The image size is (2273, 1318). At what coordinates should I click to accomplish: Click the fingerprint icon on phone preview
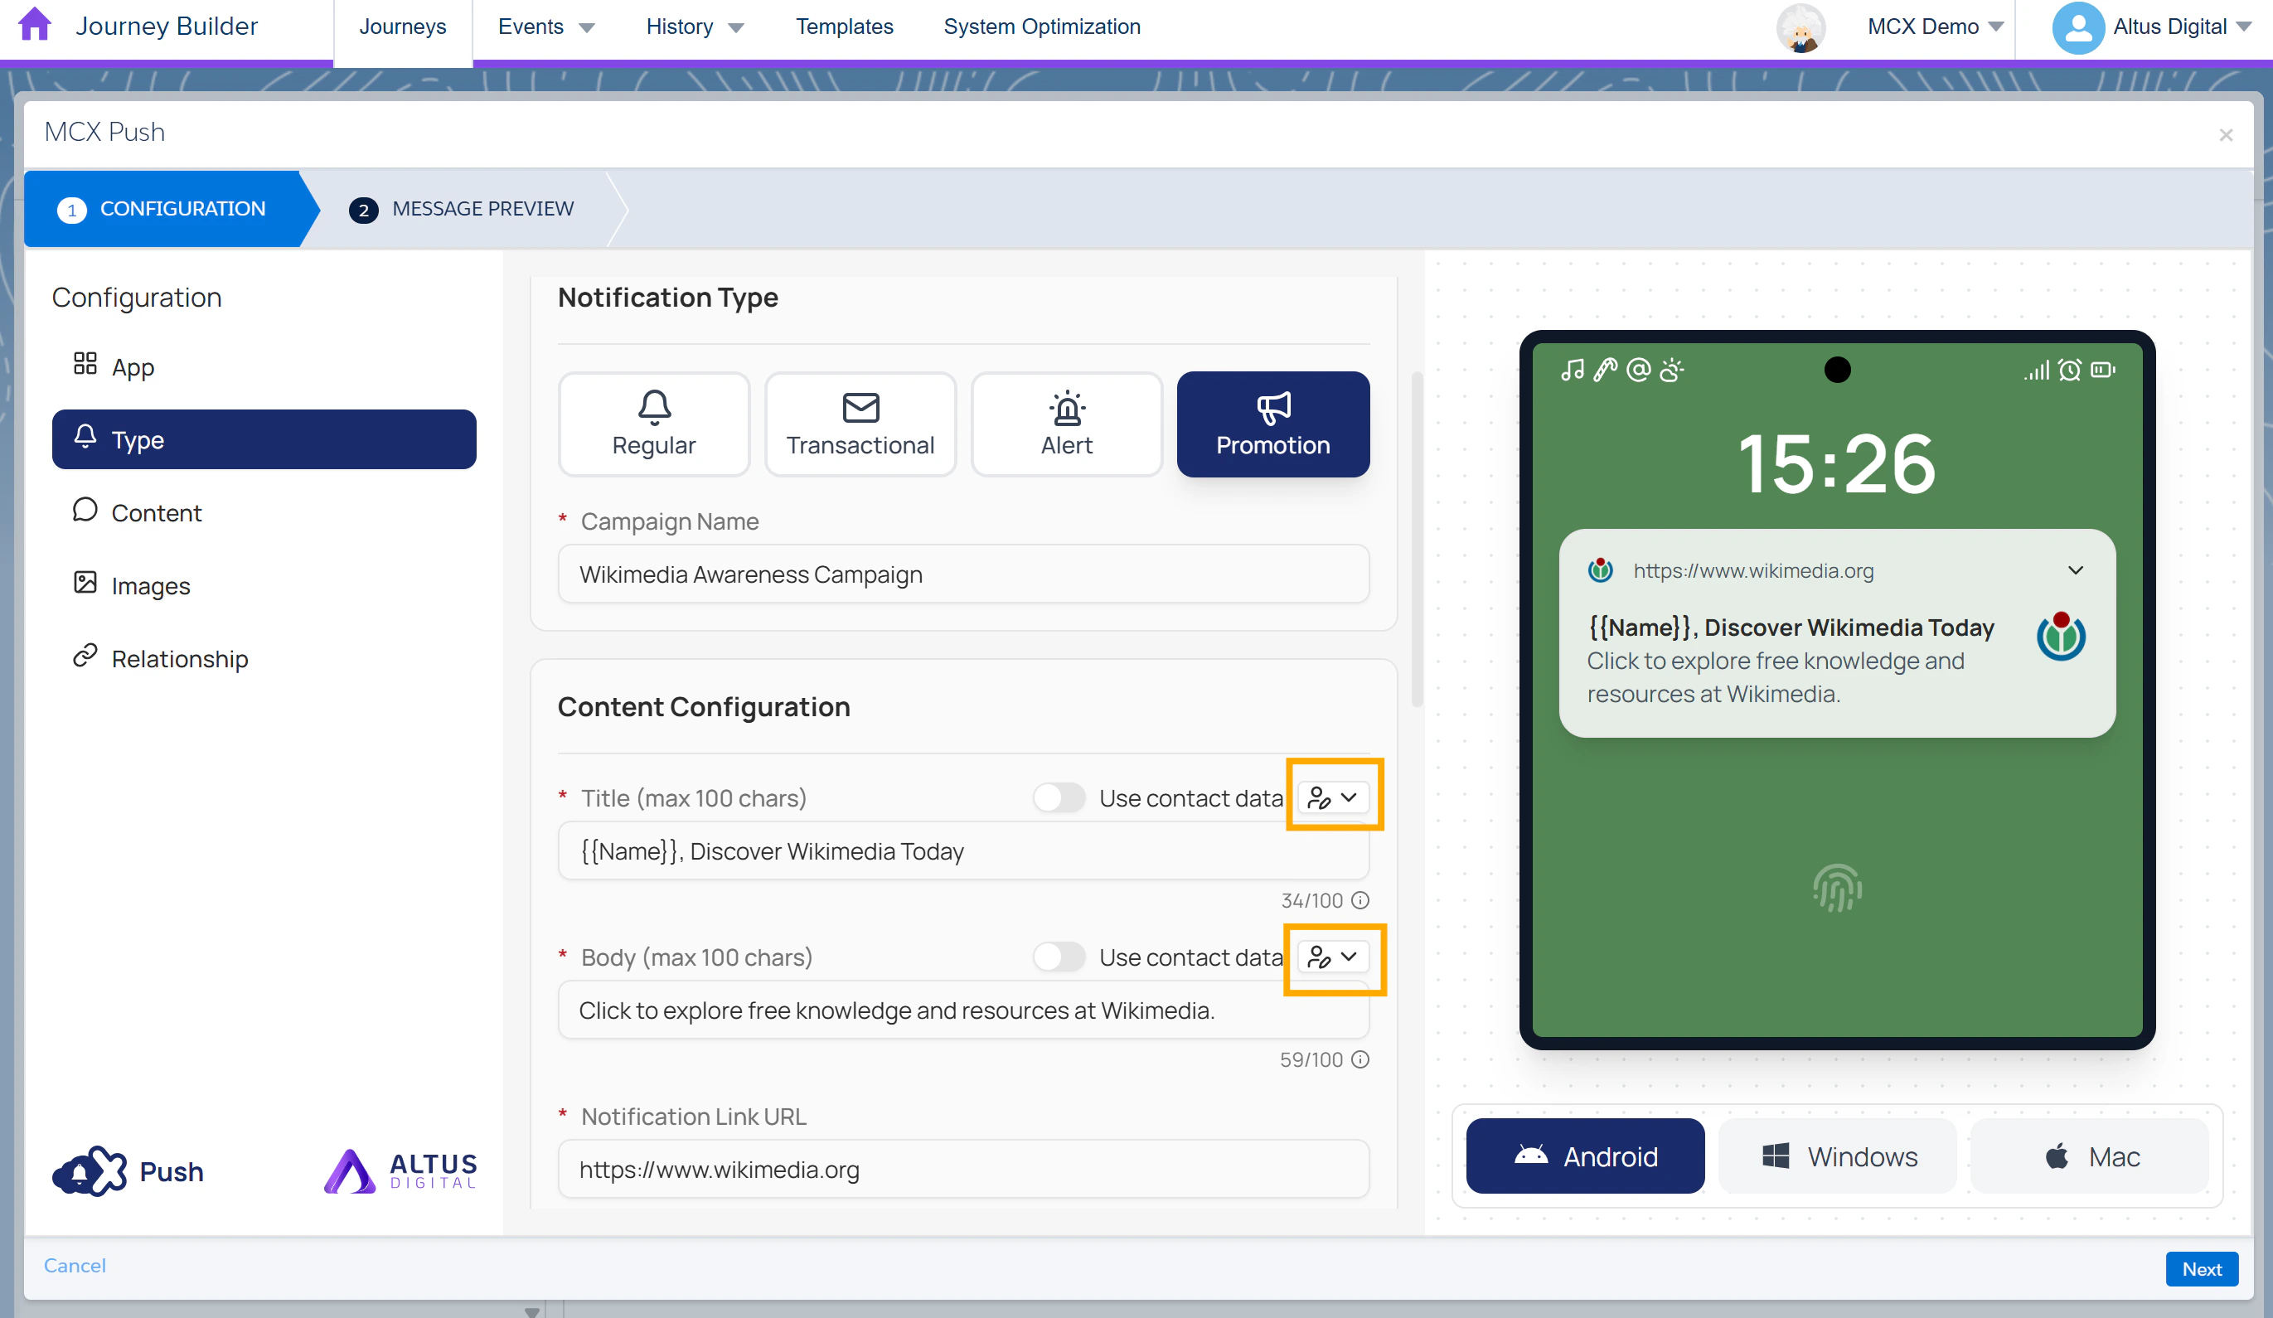[x=1836, y=889]
